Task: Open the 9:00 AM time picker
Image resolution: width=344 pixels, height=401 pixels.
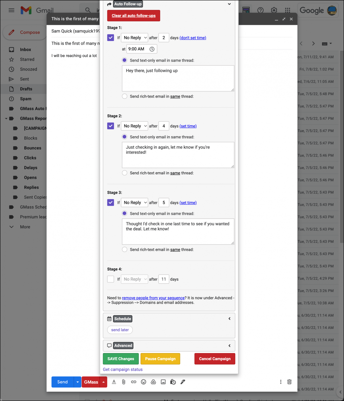Action: (x=152, y=49)
